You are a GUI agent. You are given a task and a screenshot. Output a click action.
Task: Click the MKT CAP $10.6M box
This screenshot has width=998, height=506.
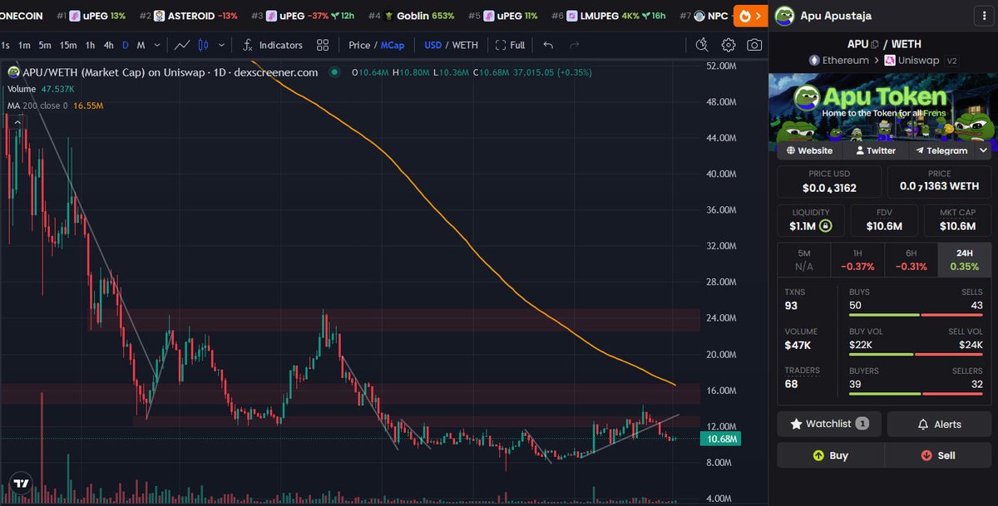(957, 220)
